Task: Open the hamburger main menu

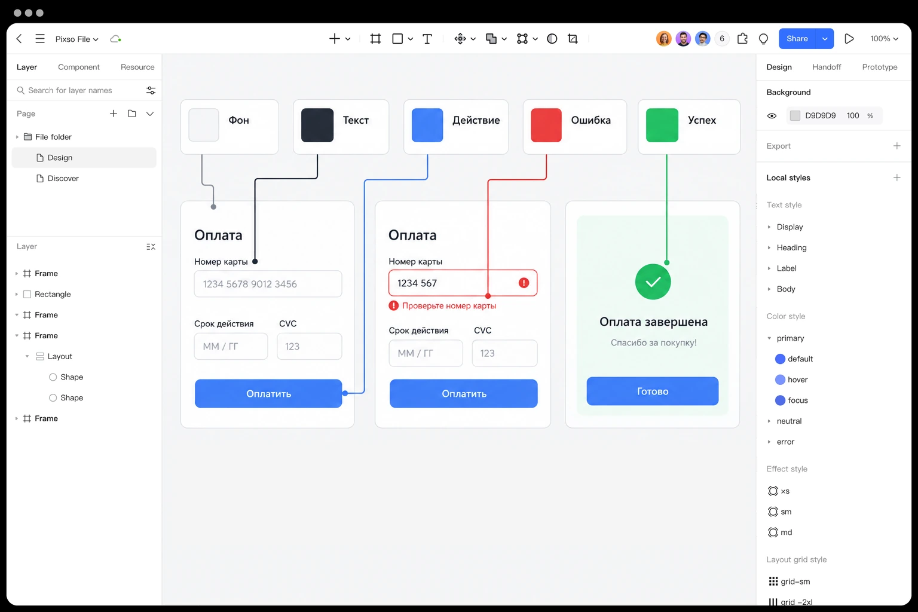Action: point(40,39)
